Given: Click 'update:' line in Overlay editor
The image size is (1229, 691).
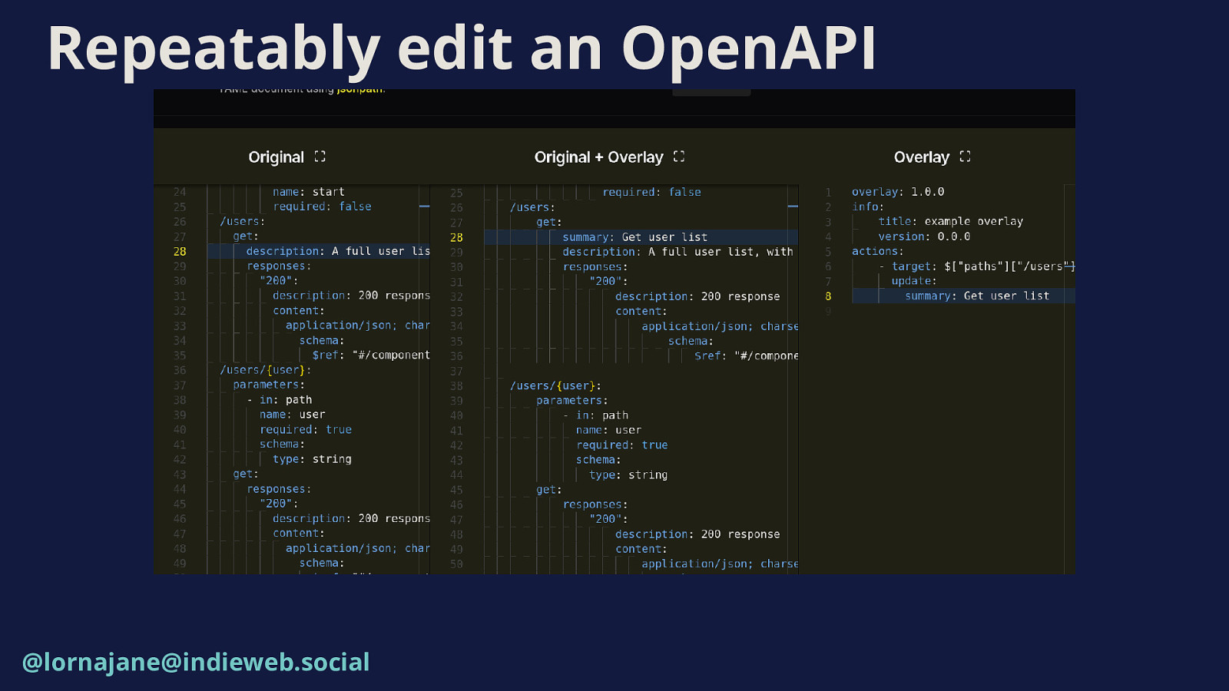Looking at the screenshot, I should coord(914,281).
